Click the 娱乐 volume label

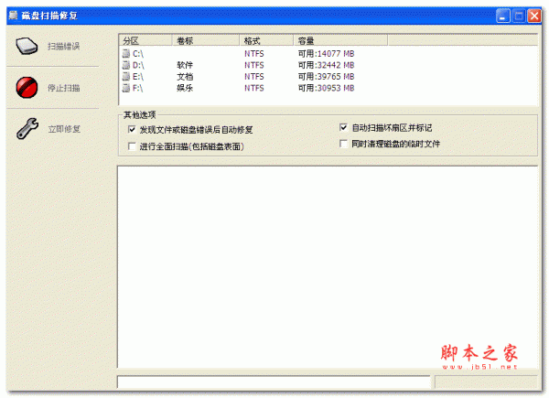coord(185,88)
